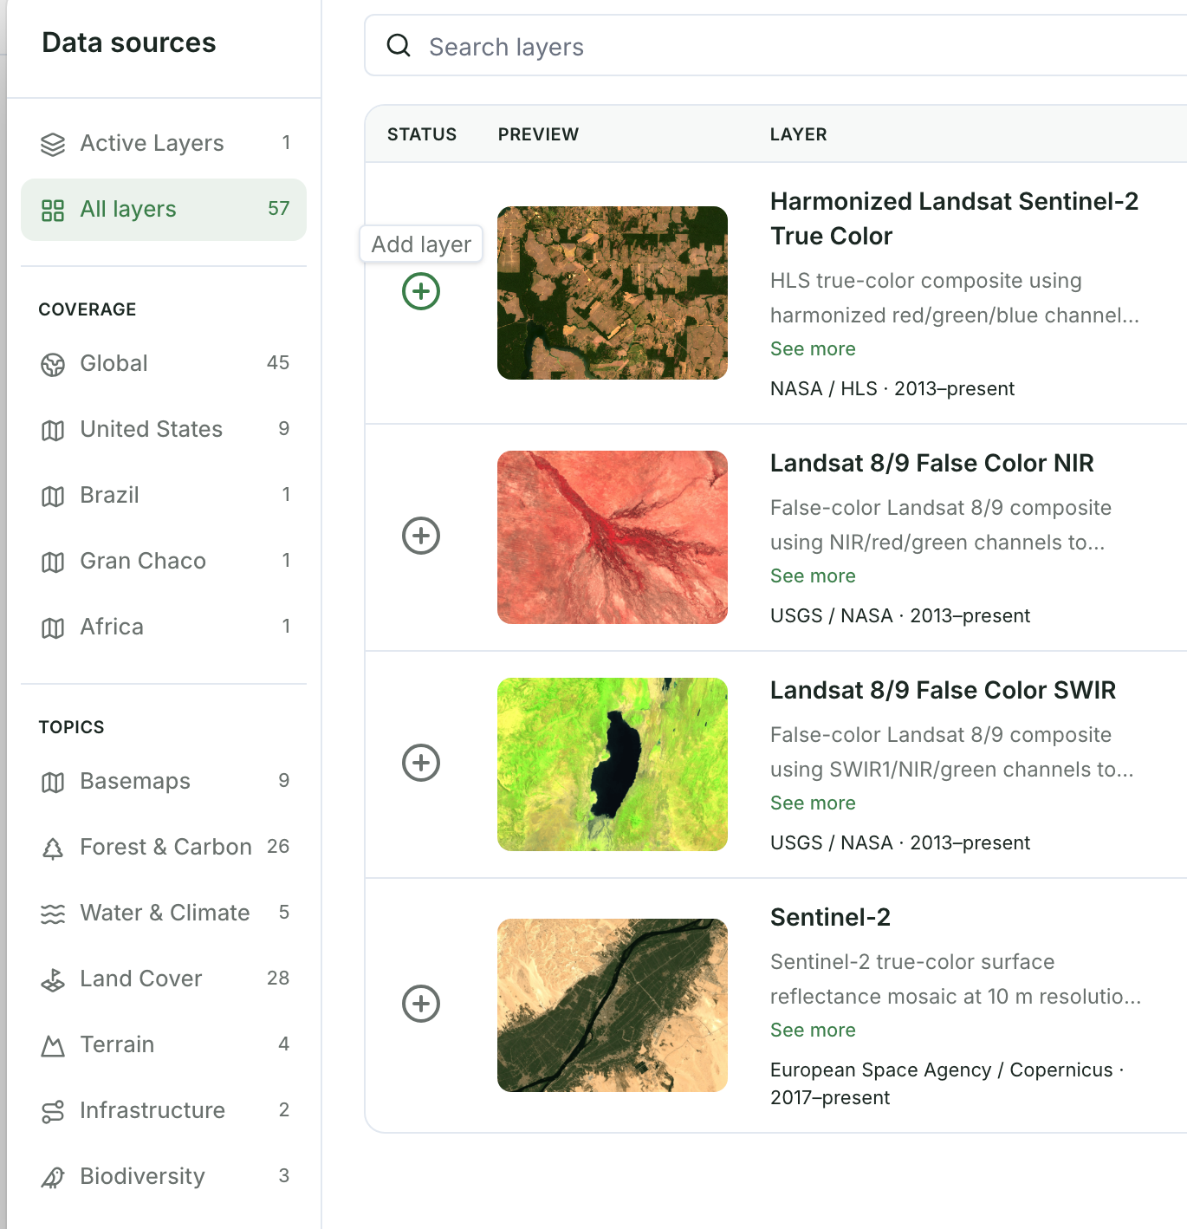Filter layers by Global coverage
The image size is (1187, 1229).
pyautogui.click(x=164, y=363)
